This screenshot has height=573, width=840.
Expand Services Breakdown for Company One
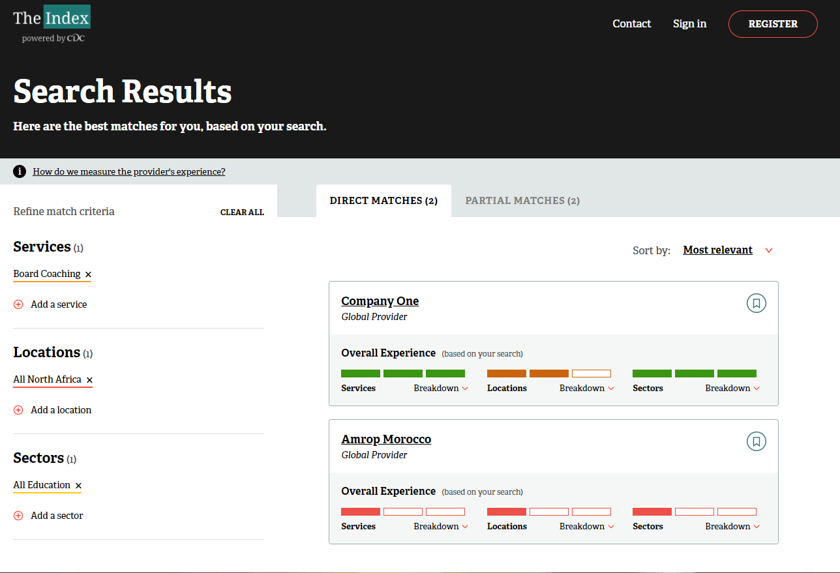(441, 389)
